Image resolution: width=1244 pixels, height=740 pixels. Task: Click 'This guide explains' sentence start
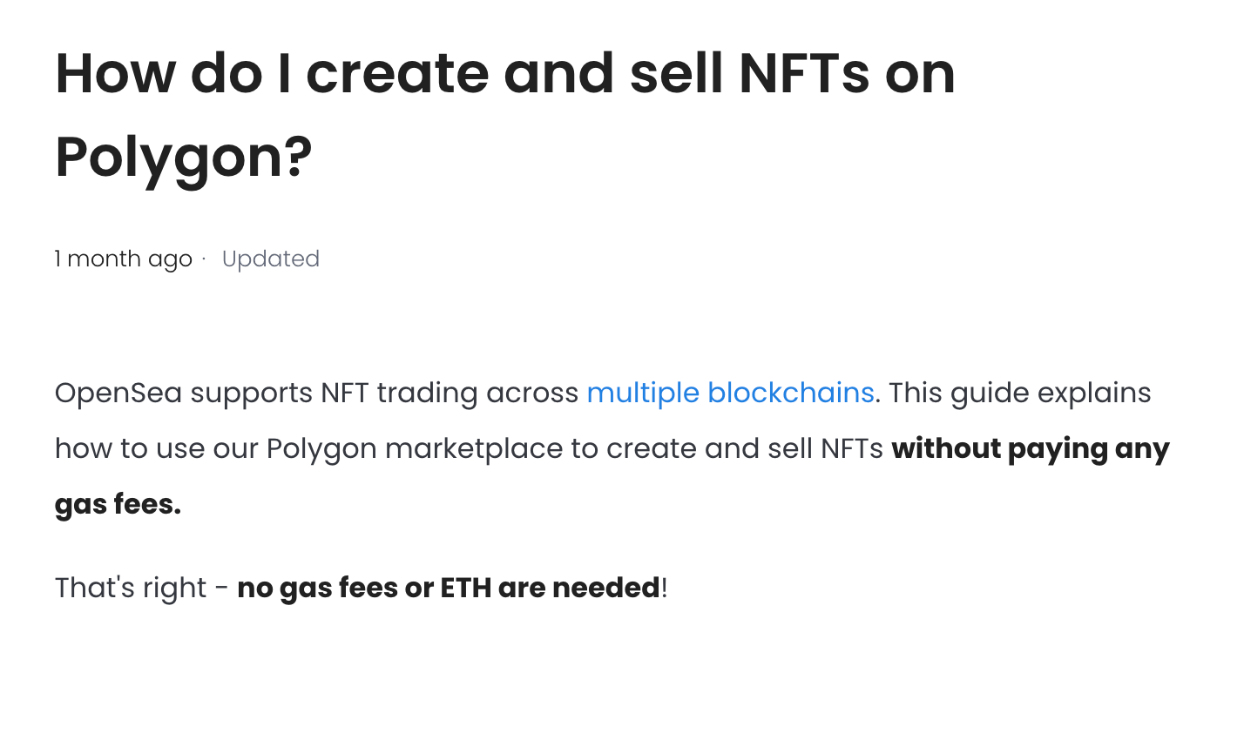coord(1019,393)
